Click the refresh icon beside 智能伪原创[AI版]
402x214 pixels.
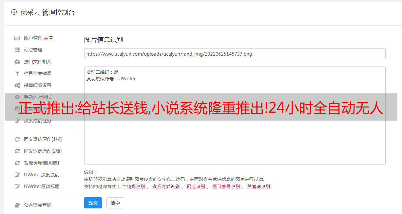(x=17, y=163)
